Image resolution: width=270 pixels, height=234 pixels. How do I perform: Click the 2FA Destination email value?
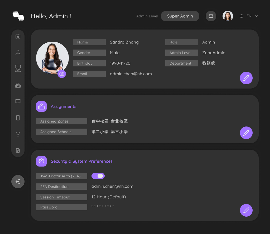tap(112, 186)
